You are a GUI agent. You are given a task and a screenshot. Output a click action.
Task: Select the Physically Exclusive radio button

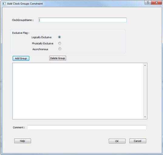pos(60,43)
